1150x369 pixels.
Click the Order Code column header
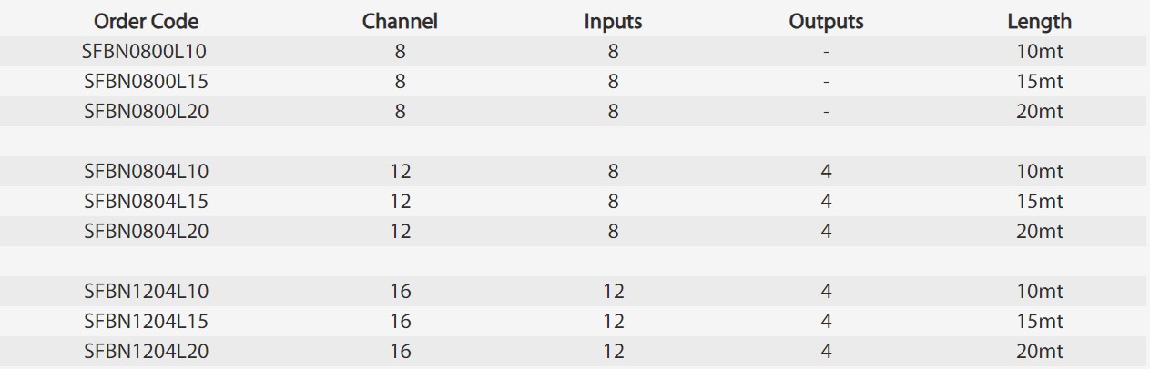pyautogui.click(x=146, y=21)
